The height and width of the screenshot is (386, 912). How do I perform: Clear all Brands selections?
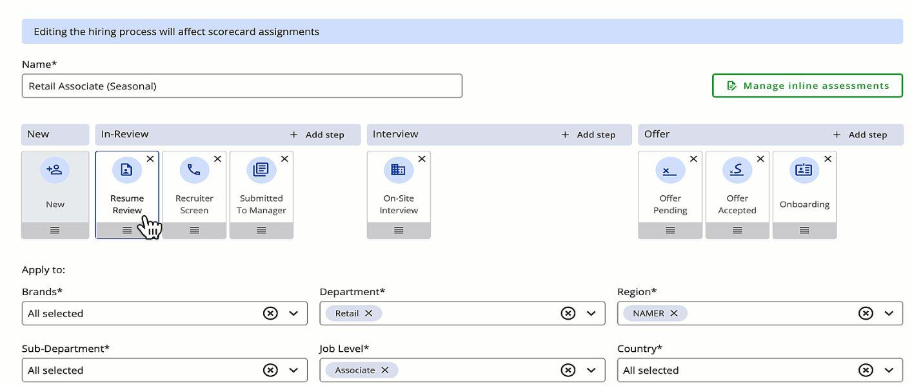270,313
